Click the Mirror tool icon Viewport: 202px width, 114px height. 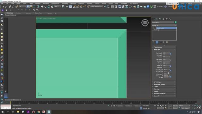(x=105, y=7)
